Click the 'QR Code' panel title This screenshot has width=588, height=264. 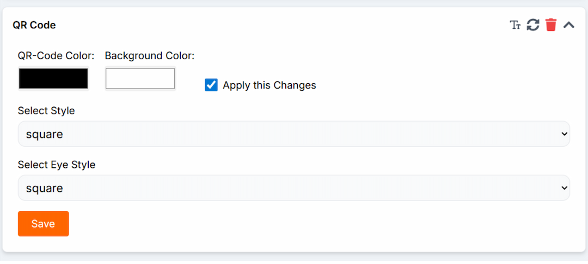coord(34,25)
